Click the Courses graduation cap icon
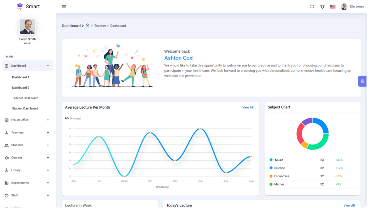Viewport: 370px width, 208px height. click(x=7, y=158)
